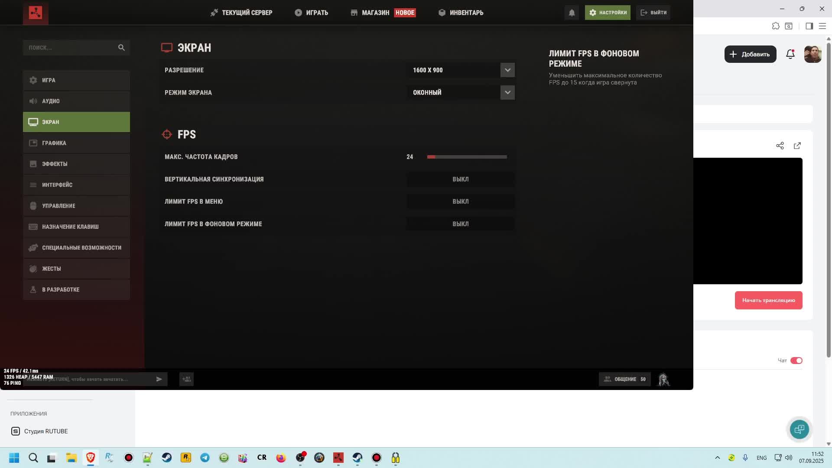Open Steam from the Windows taskbar
Viewport: 832px width, 468px height.
[x=167, y=458]
